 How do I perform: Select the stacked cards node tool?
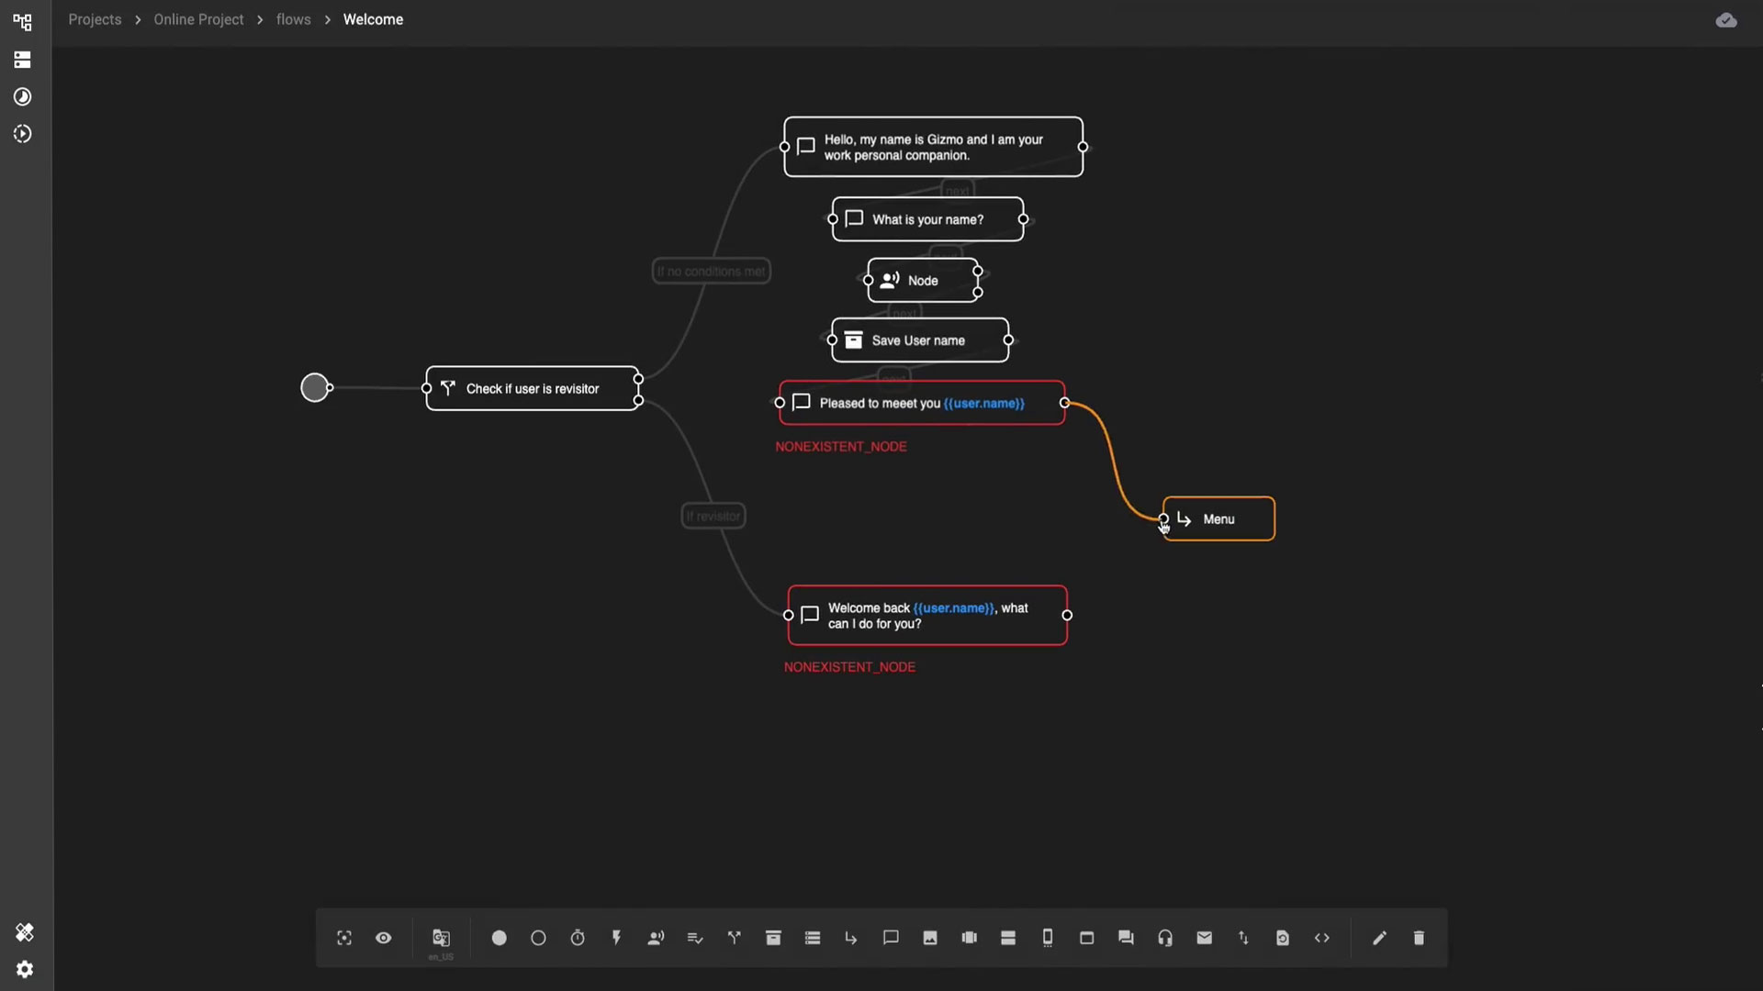click(1008, 938)
